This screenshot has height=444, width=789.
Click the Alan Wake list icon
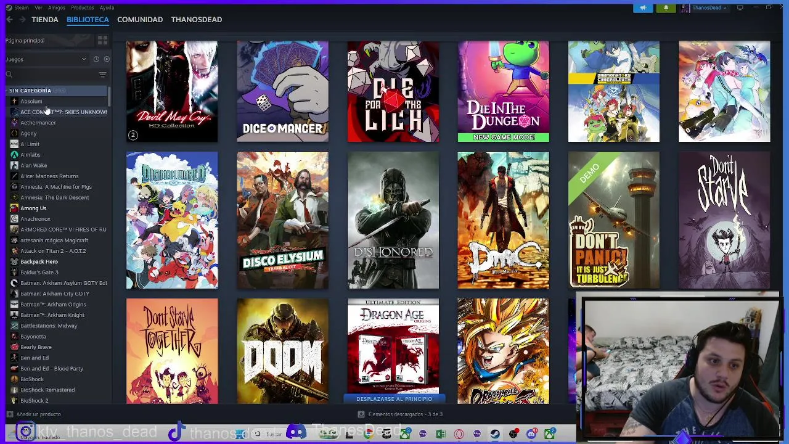(x=14, y=165)
